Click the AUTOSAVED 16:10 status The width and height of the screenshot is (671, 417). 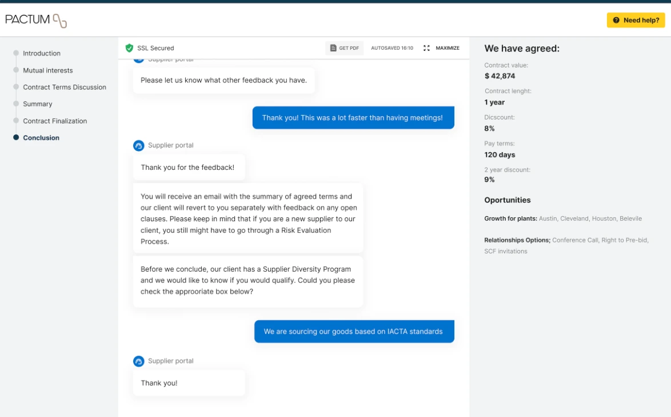(392, 48)
